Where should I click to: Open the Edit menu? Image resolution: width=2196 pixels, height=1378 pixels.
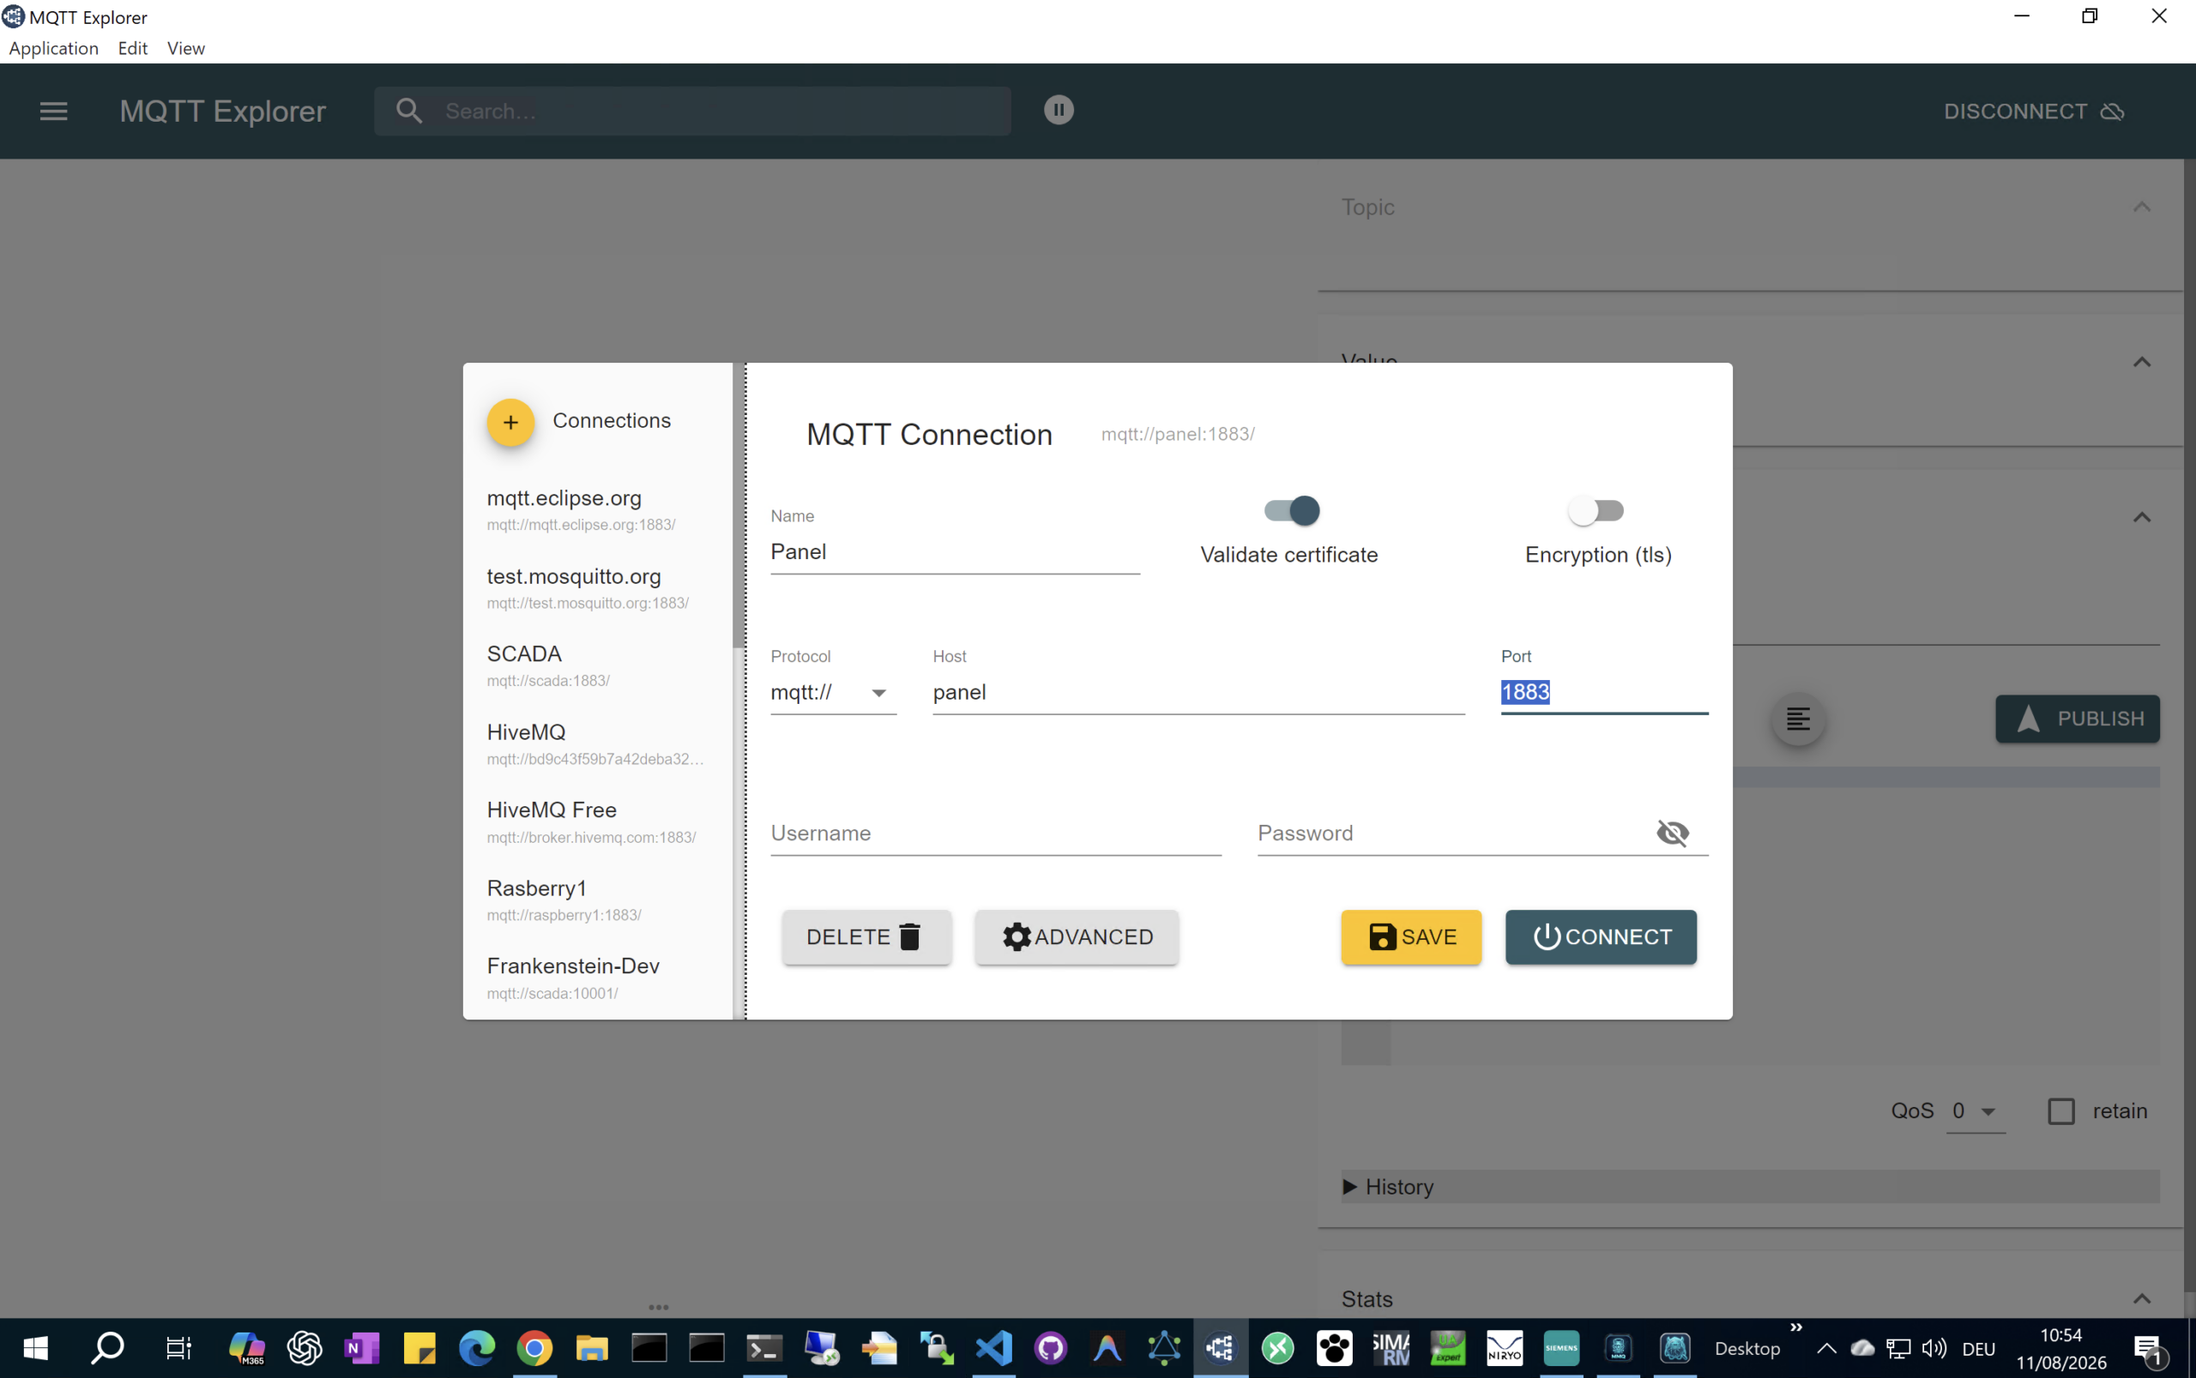(133, 48)
